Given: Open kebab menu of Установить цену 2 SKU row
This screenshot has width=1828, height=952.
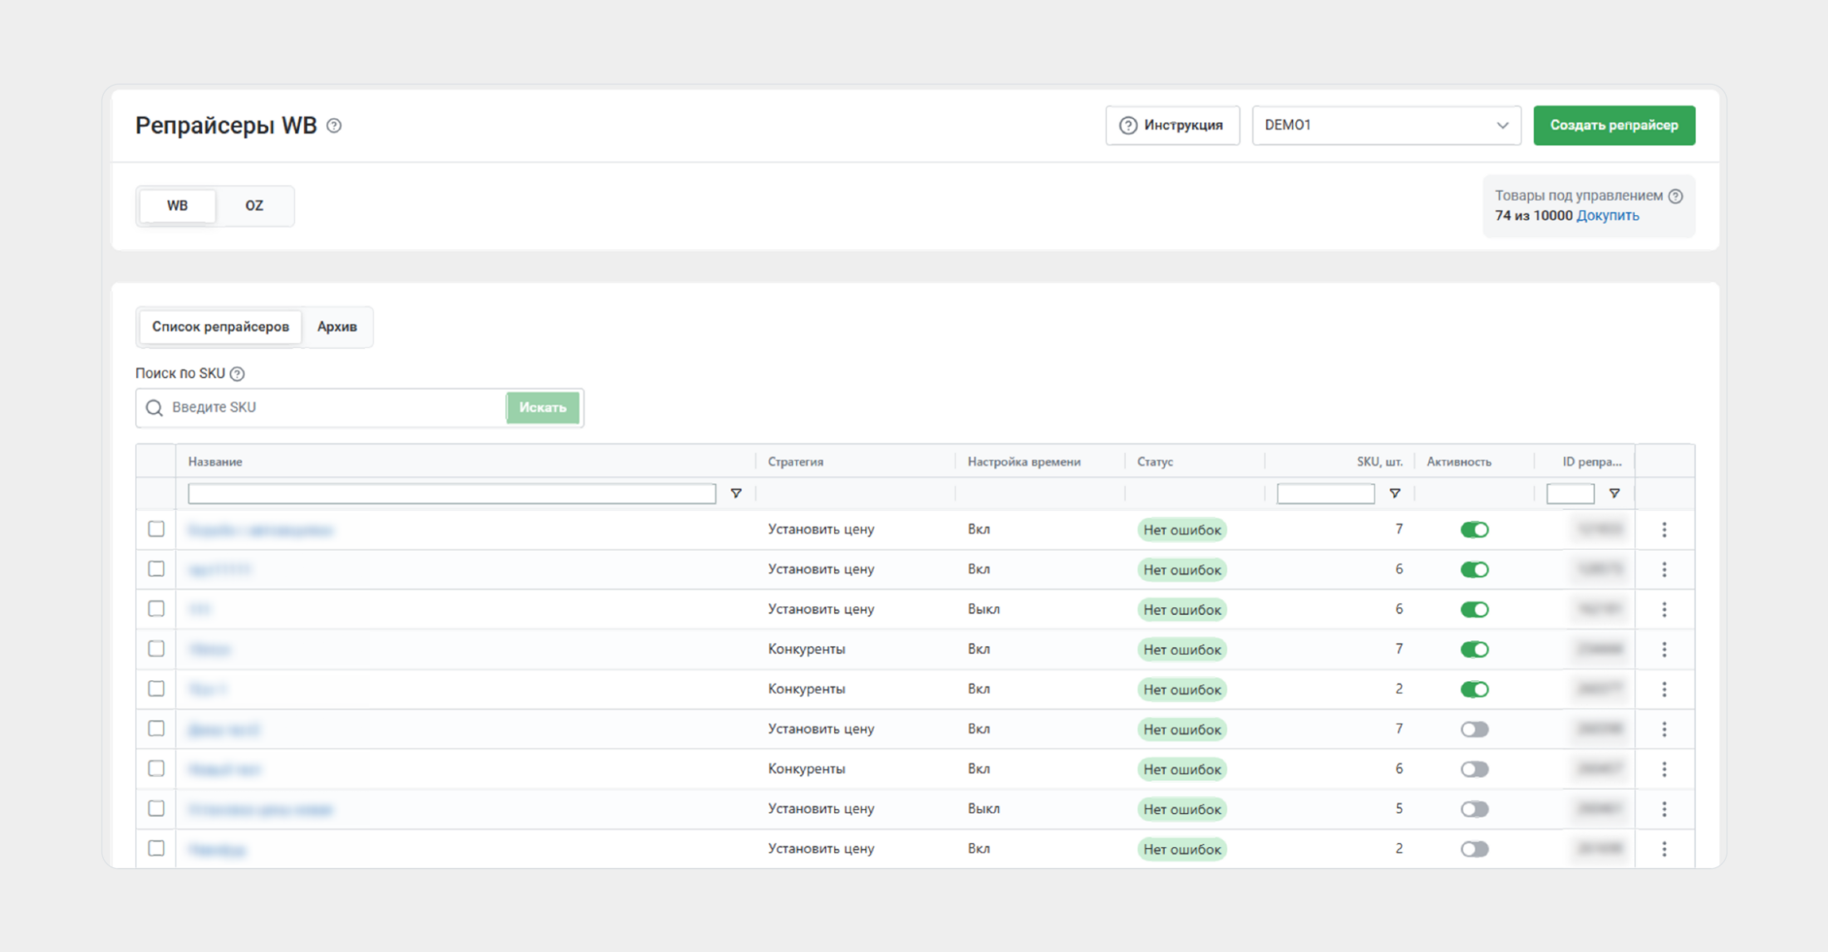Looking at the screenshot, I should point(1664,849).
